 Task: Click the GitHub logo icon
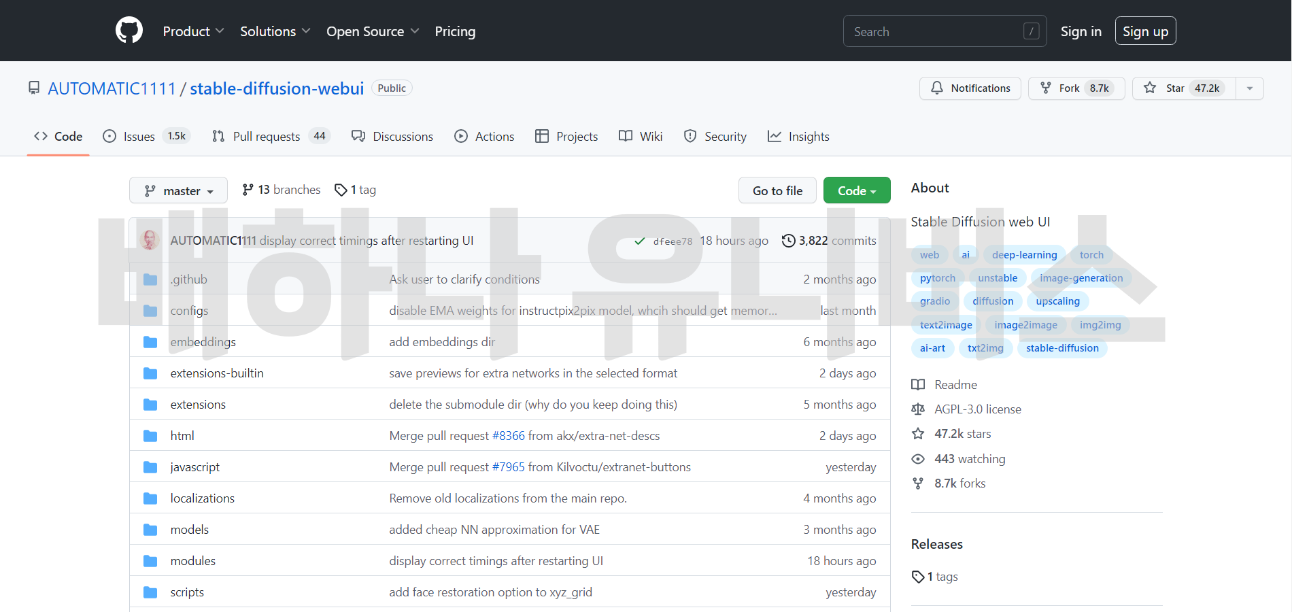[129, 31]
